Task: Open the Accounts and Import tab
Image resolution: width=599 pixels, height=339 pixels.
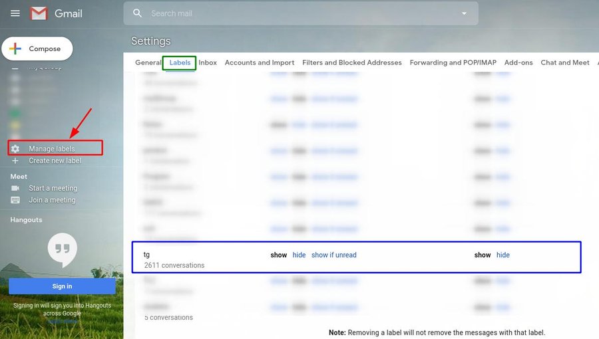Action: click(x=259, y=62)
